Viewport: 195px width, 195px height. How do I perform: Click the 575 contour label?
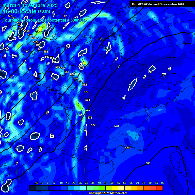point(88,110)
